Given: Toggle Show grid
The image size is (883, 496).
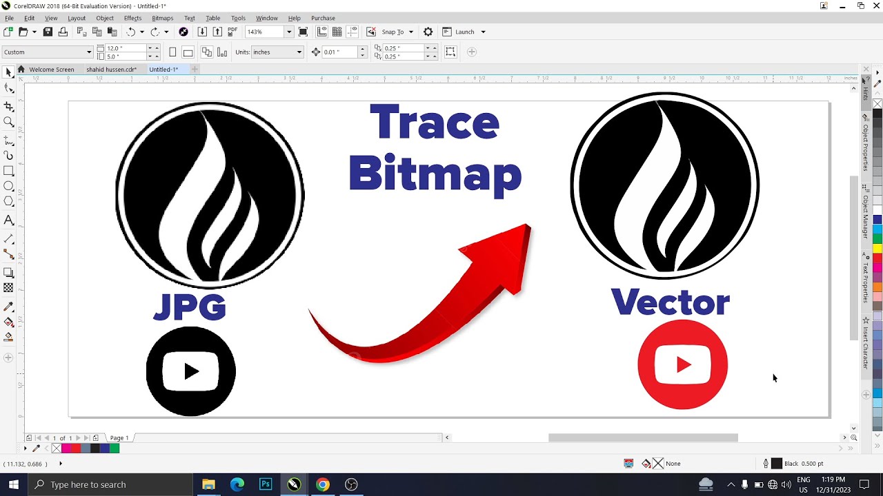Looking at the screenshot, I should click(337, 32).
